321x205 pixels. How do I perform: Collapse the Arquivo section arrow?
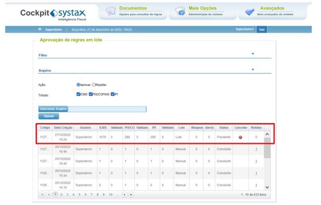253,69
